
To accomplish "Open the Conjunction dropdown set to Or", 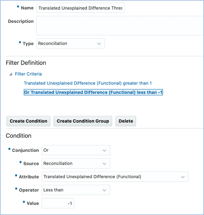I will coord(76,150).
